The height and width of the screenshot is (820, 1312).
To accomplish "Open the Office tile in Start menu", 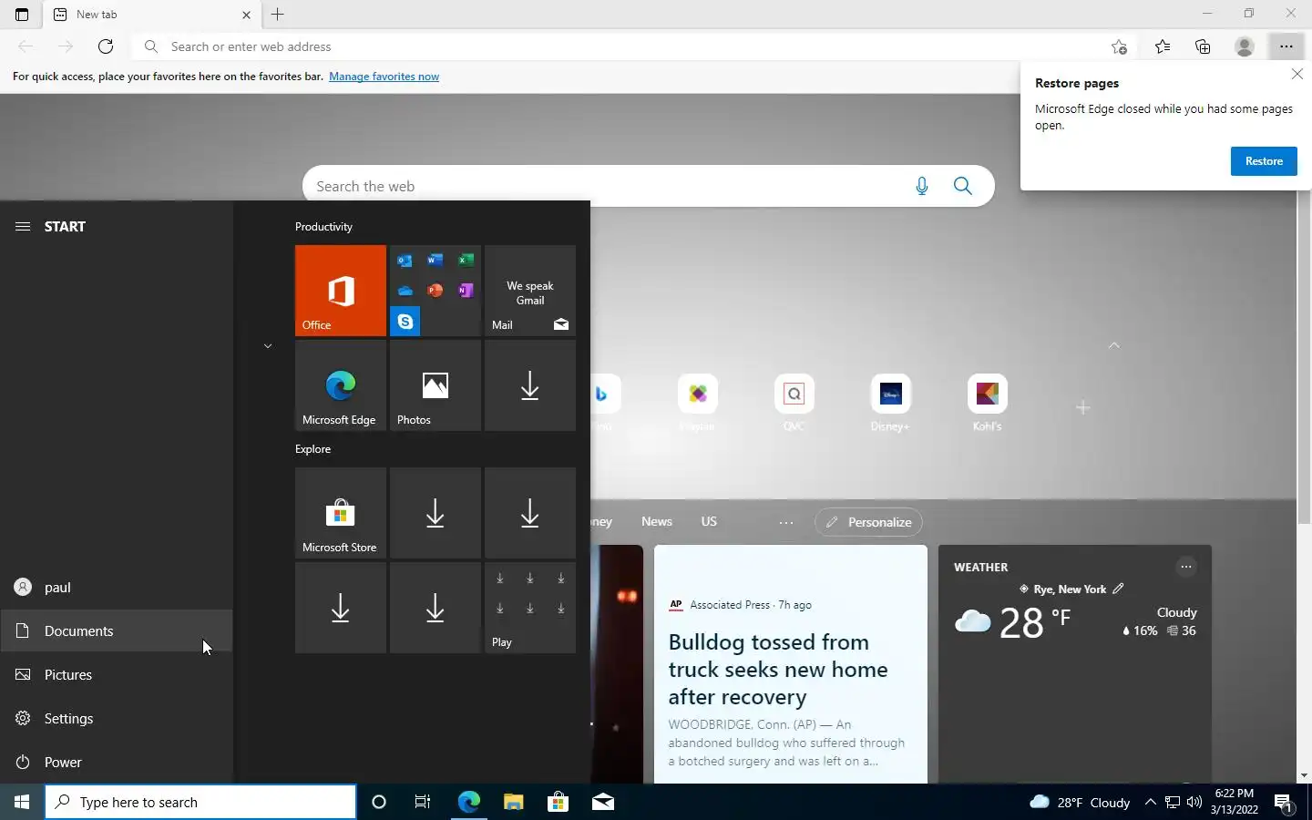I will [341, 291].
